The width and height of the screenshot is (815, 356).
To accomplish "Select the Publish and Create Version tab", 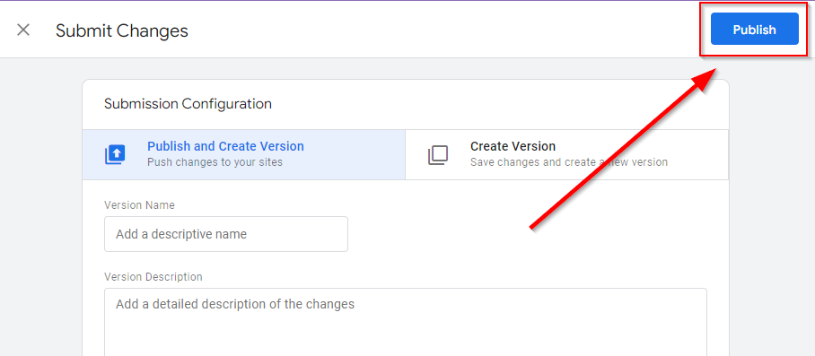I will click(244, 154).
